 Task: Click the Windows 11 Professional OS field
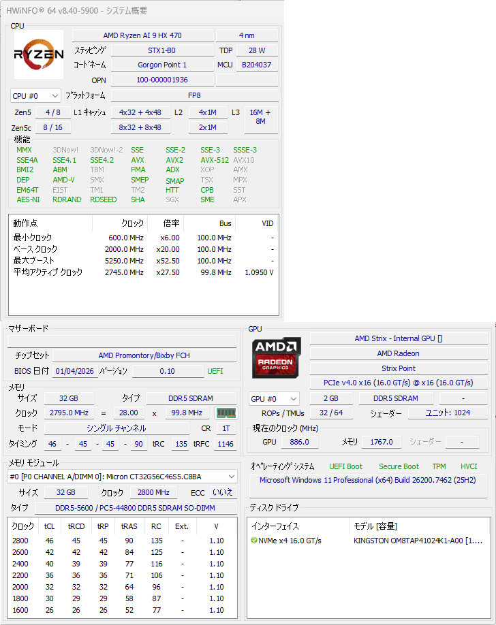[x=367, y=481]
